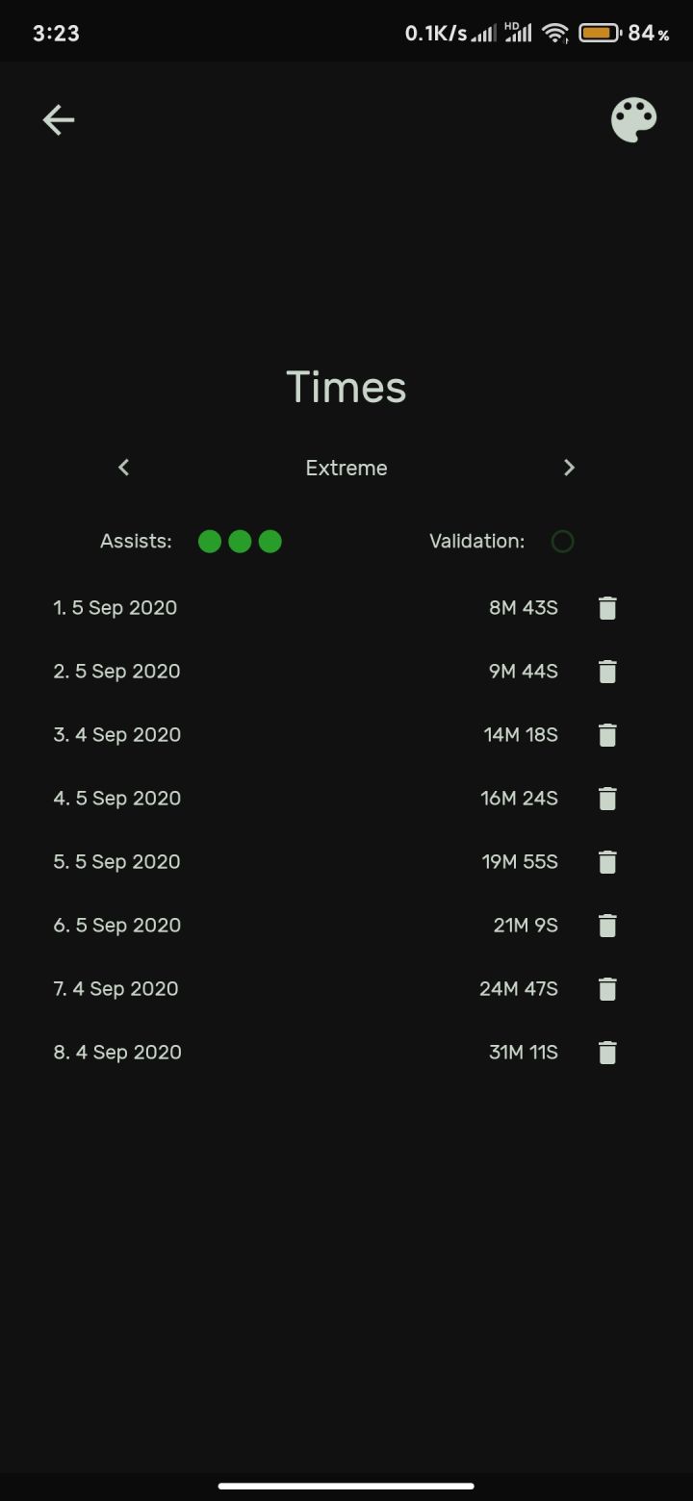The image size is (693, 1501).
Task: Remove the 24M 47S record
Action: [607, 989]
